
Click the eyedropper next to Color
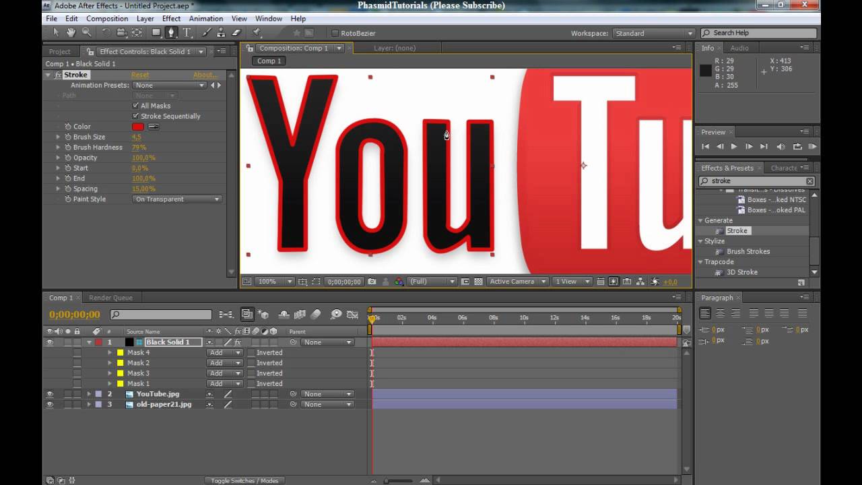click(154, 127)
